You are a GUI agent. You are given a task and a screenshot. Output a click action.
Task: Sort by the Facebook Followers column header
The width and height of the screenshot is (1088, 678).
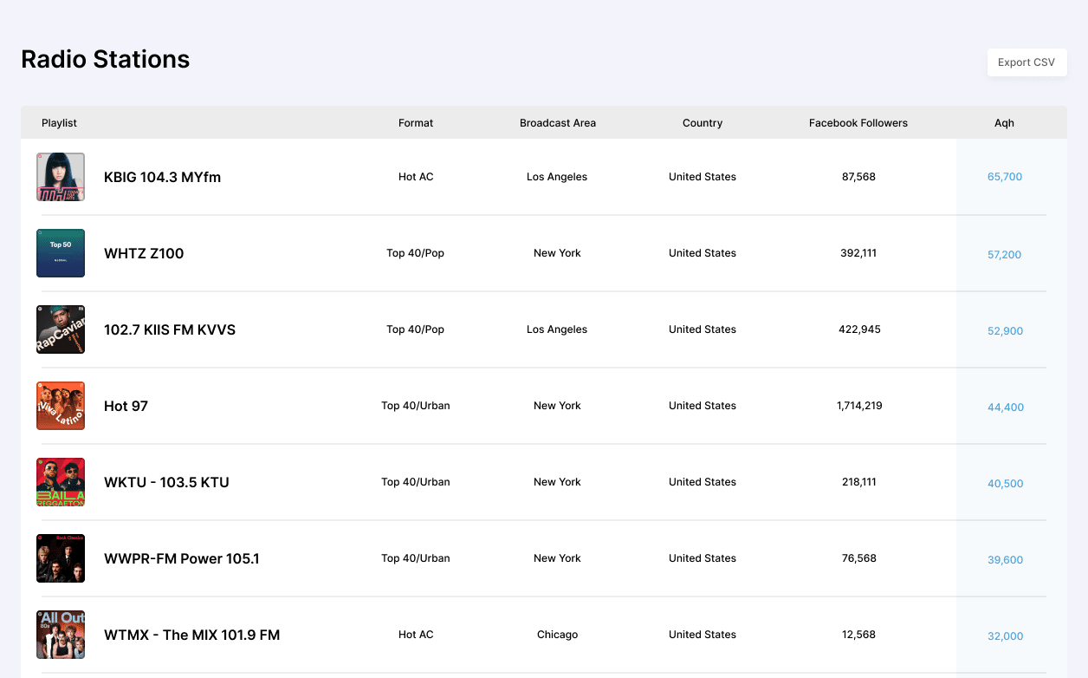tap(858, 122)
